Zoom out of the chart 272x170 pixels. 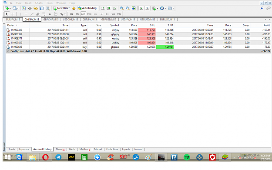128,8
